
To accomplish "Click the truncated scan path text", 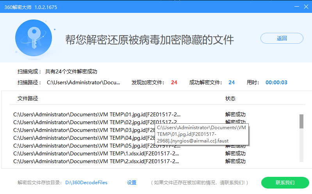I will click(x=84, y=82).
